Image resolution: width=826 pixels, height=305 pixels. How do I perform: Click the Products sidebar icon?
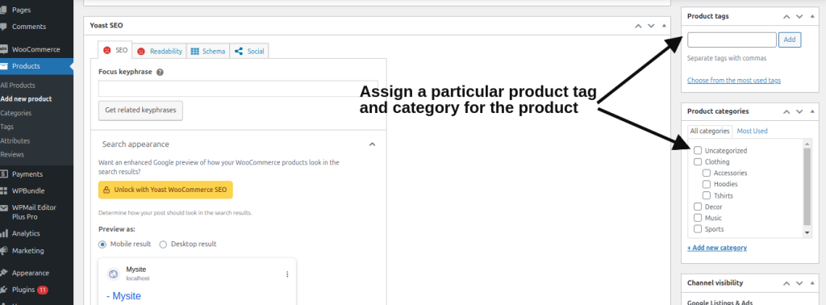3,66
